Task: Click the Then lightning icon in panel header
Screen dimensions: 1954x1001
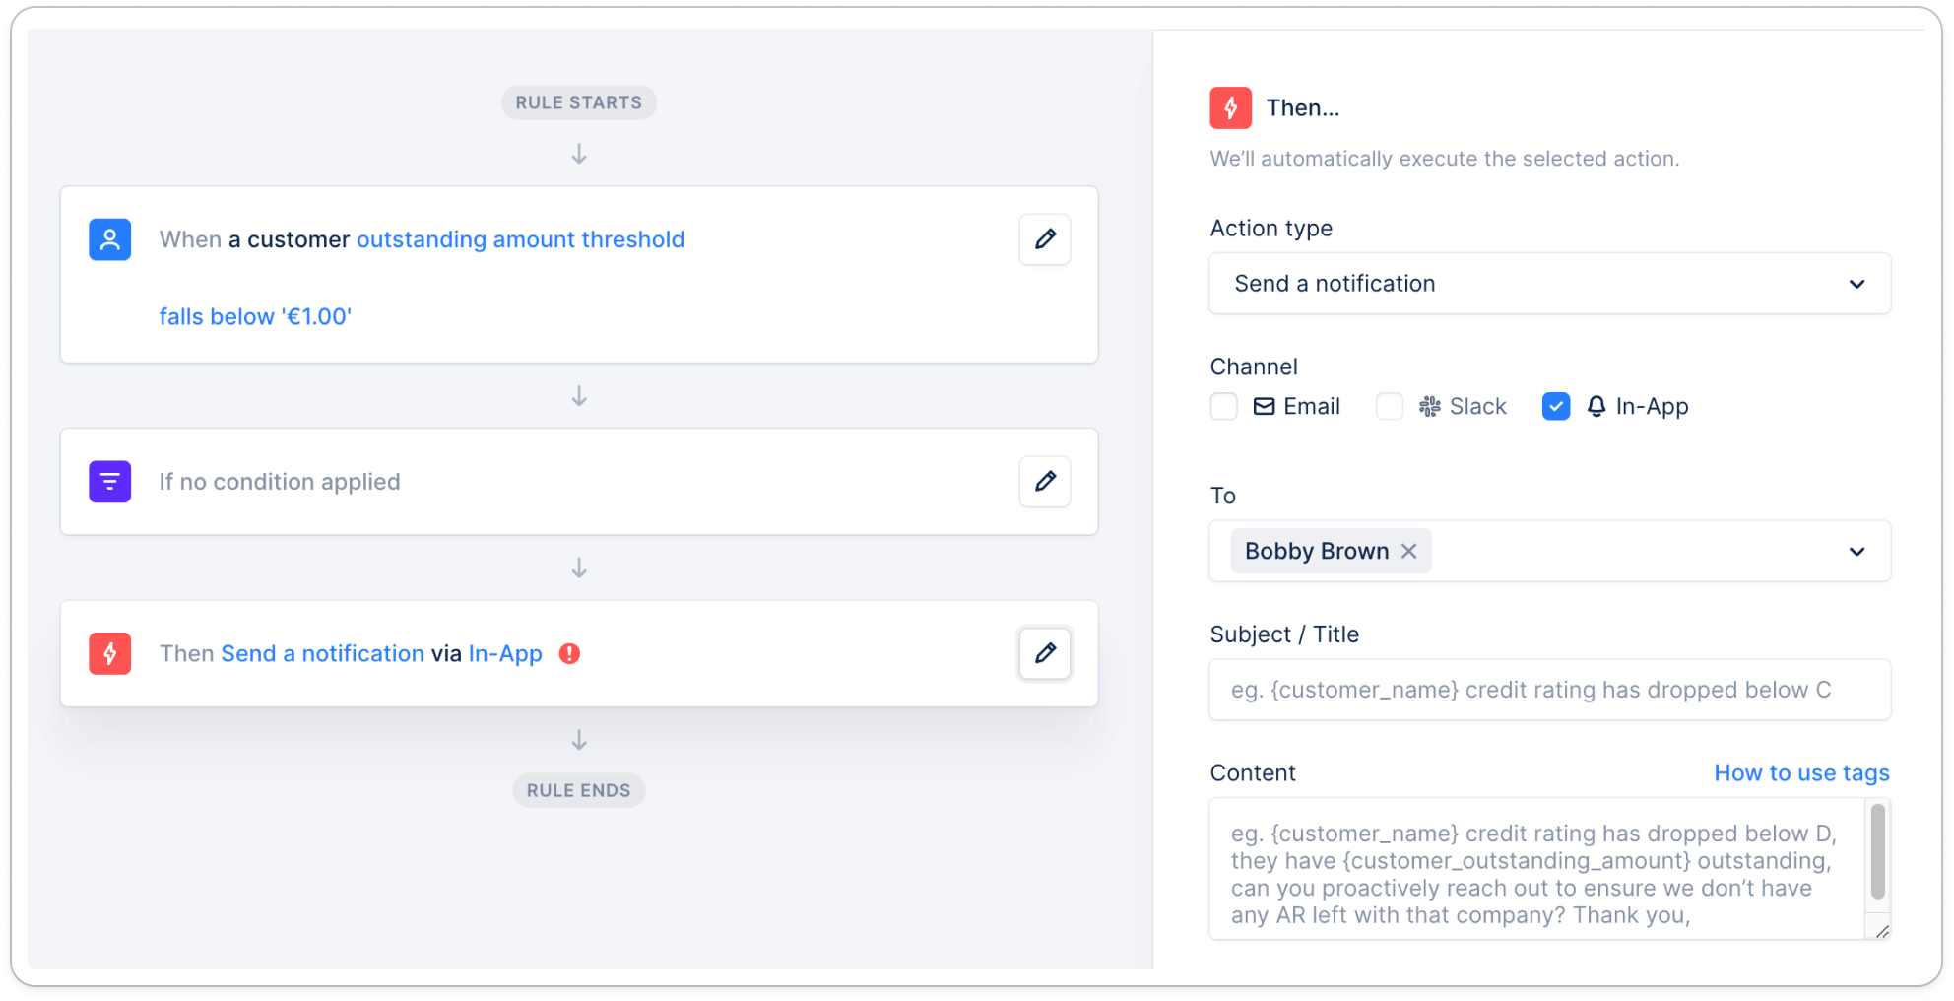Action: [1231, 107]
